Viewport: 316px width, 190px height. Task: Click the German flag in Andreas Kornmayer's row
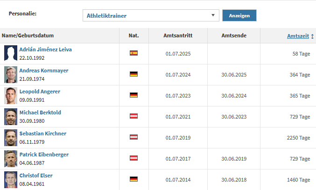tap(133, 74)
